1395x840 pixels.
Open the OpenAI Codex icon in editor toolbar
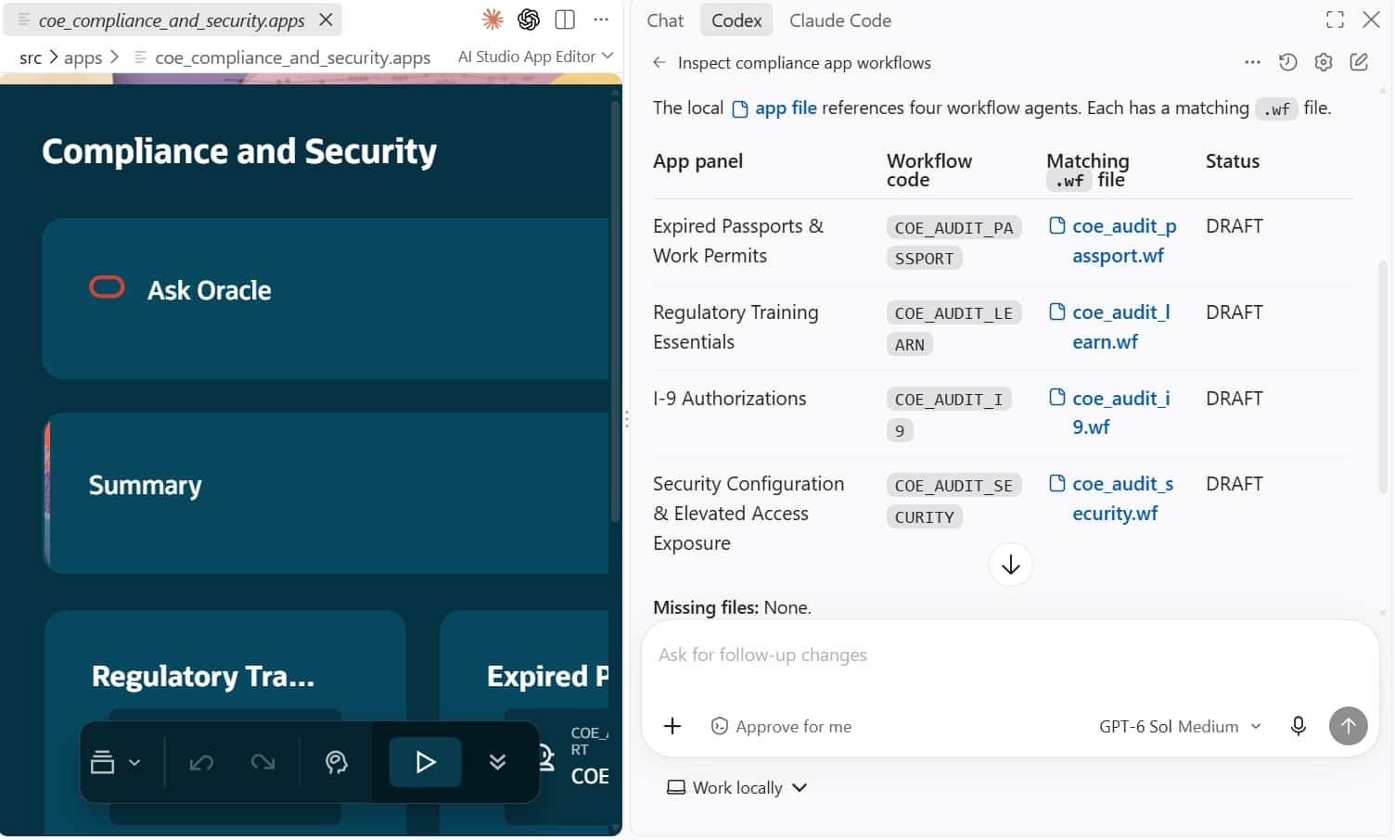[x=529, y=19]
